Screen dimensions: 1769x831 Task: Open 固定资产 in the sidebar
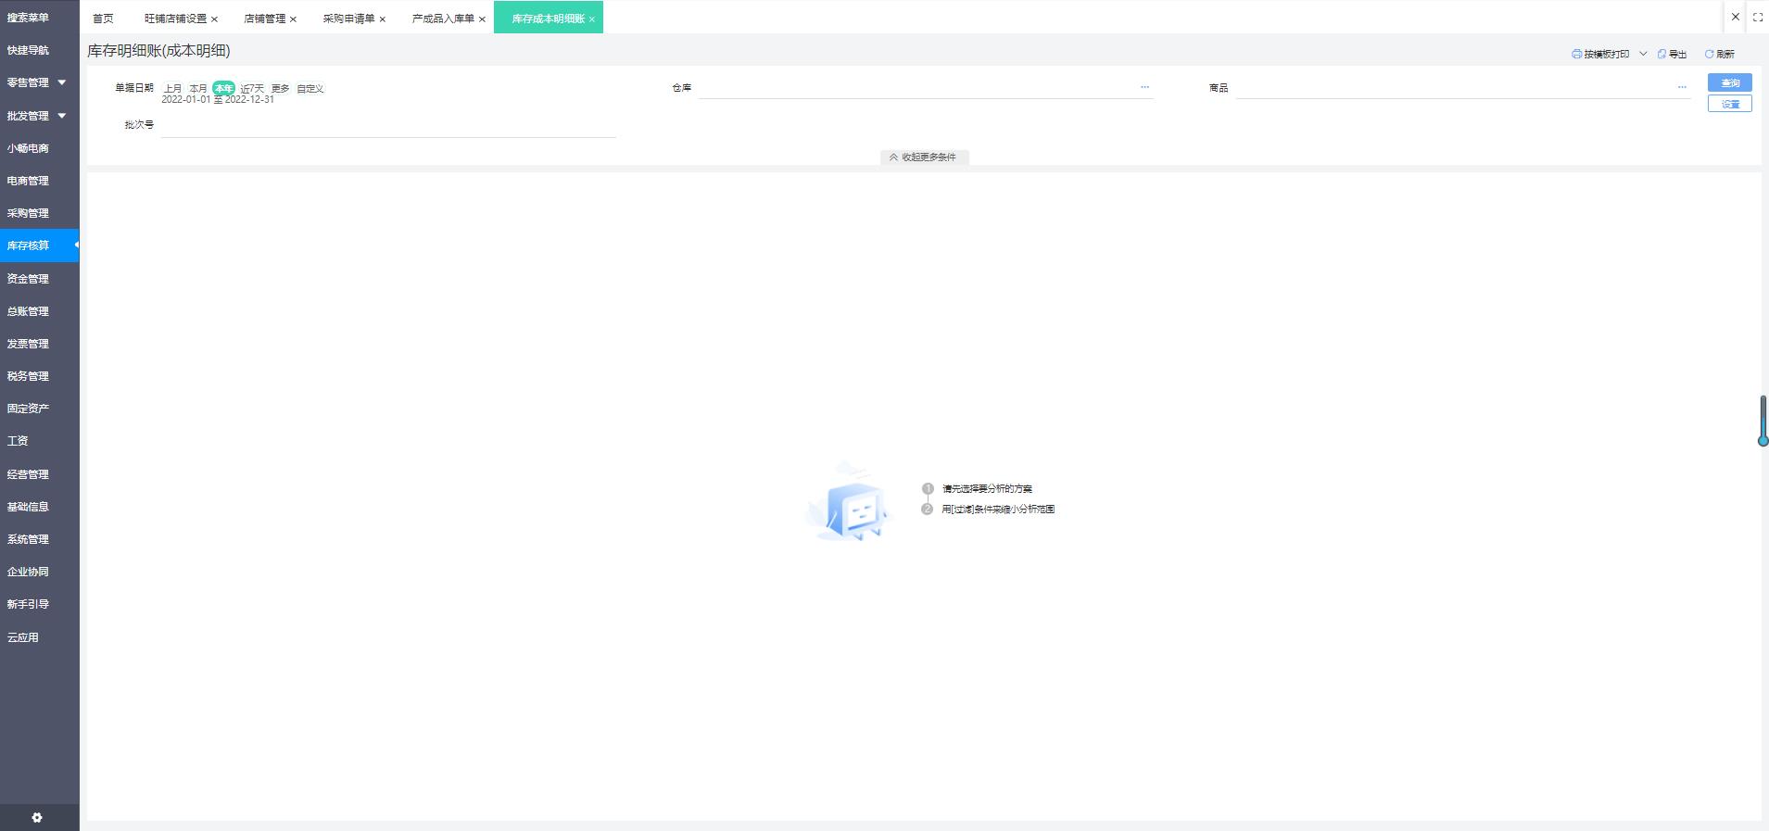28,409
